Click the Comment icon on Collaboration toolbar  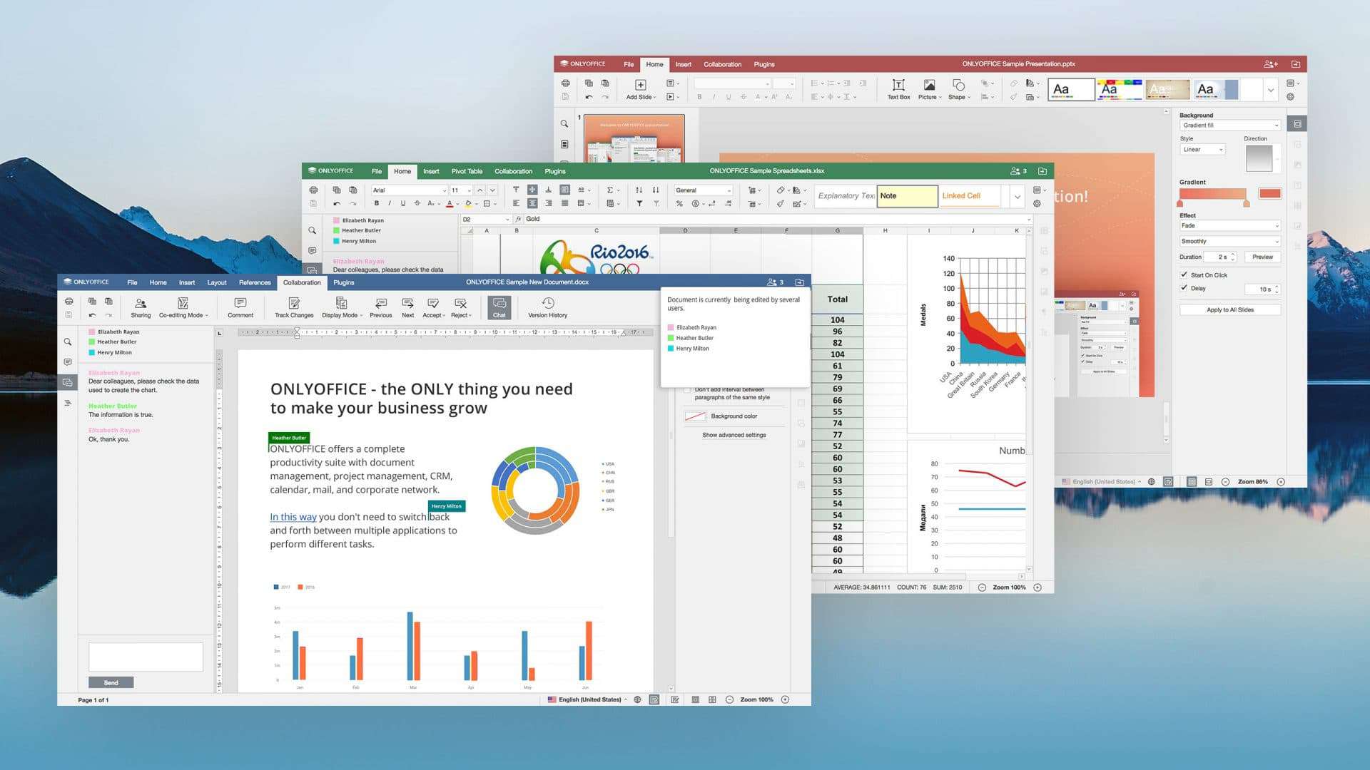(240, 307)
